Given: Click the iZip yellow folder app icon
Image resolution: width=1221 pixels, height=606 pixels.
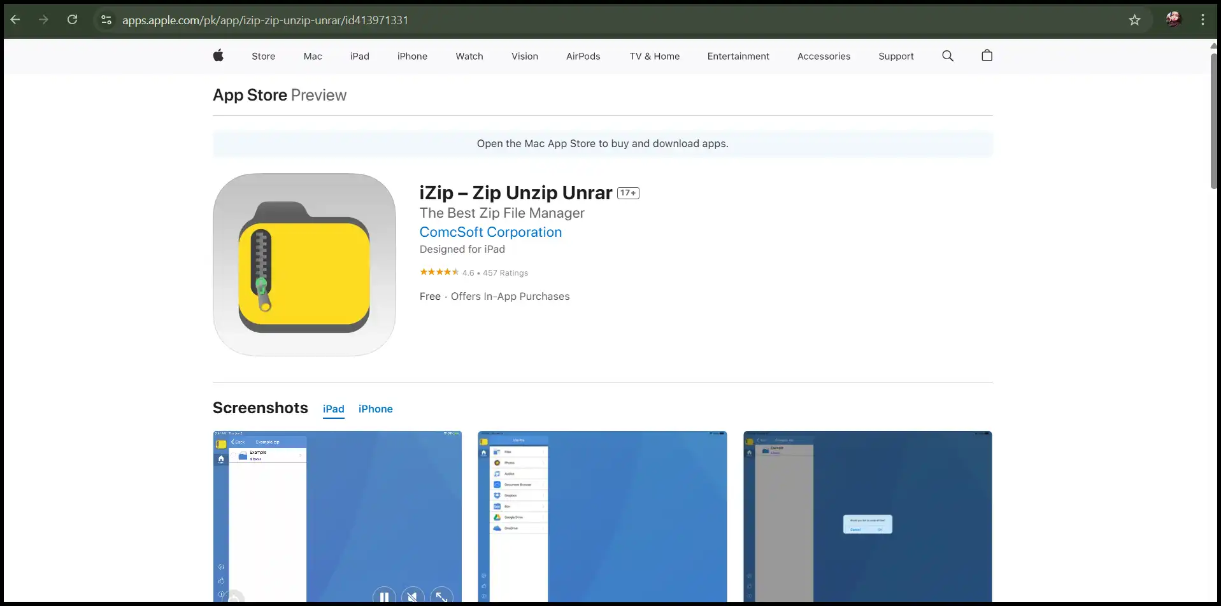Looking at the screenshot, I should tap(304, 265).
